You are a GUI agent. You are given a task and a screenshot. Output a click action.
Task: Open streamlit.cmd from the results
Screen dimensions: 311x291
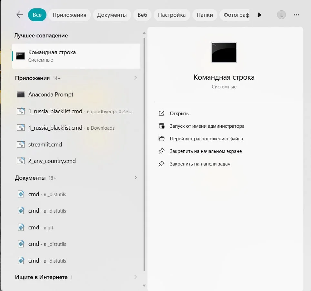76,145
